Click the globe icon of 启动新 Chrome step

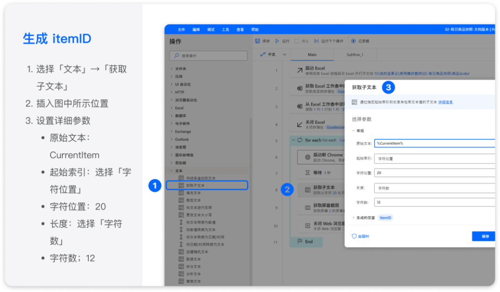307,157
